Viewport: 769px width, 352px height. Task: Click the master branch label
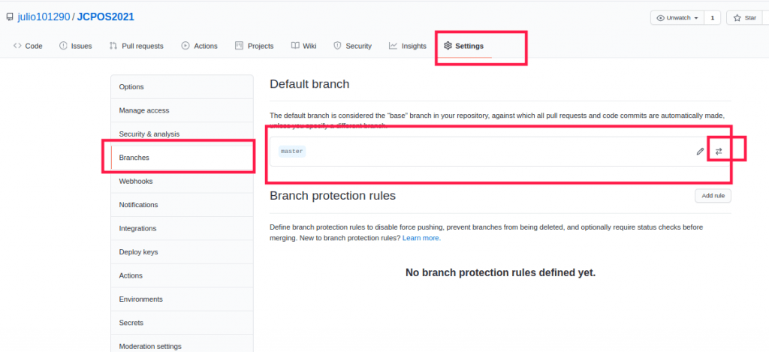click(291, 152)
